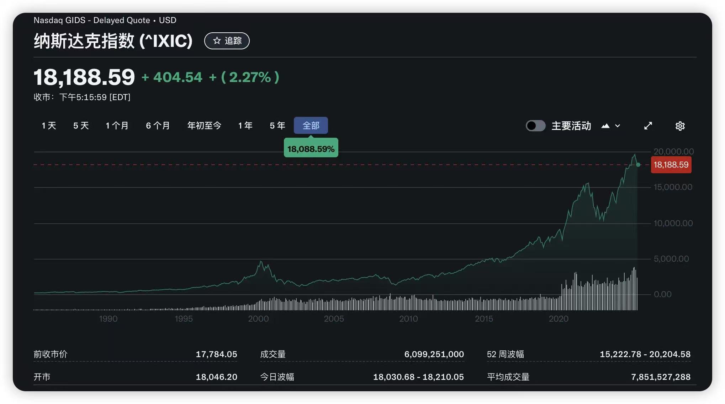Screen dimensions: 725x404
Task: Click the 52 周波幅 range value
Action: click(x=645, y=354)
